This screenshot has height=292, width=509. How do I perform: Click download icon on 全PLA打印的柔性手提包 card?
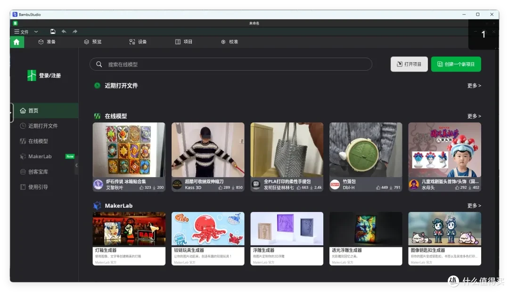[x=312, y=187]
